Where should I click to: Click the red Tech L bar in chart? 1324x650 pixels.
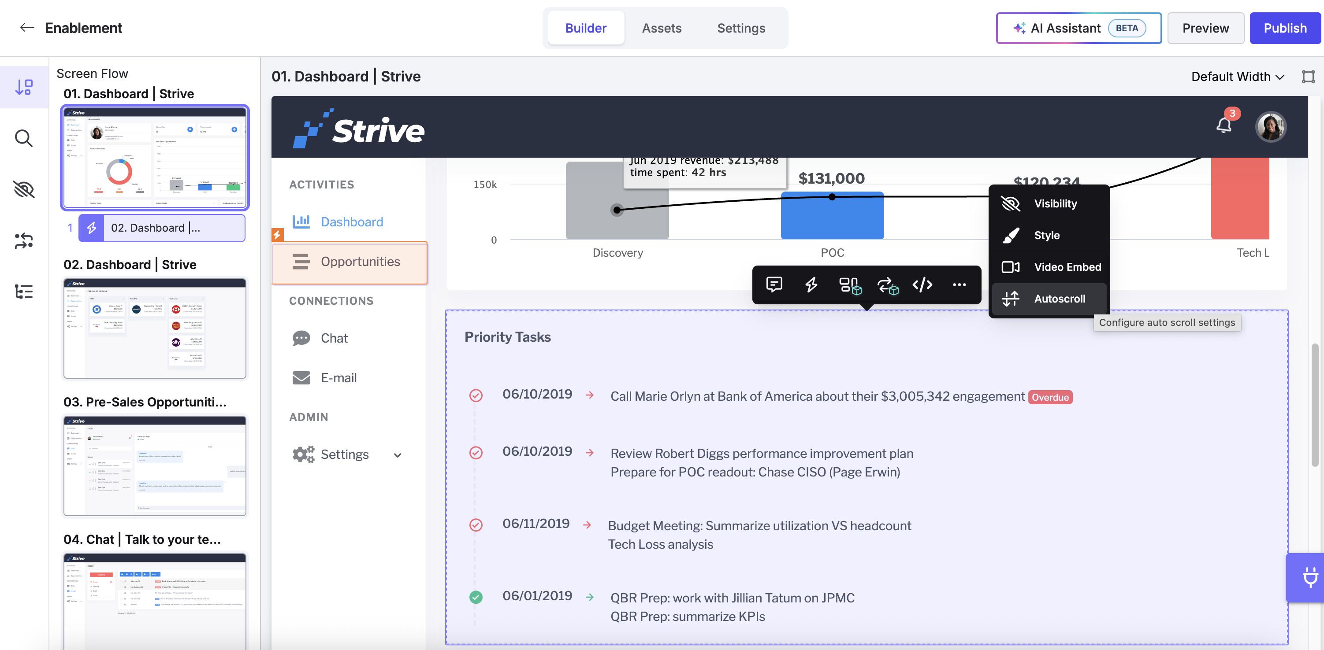(x=1240, y=198)
